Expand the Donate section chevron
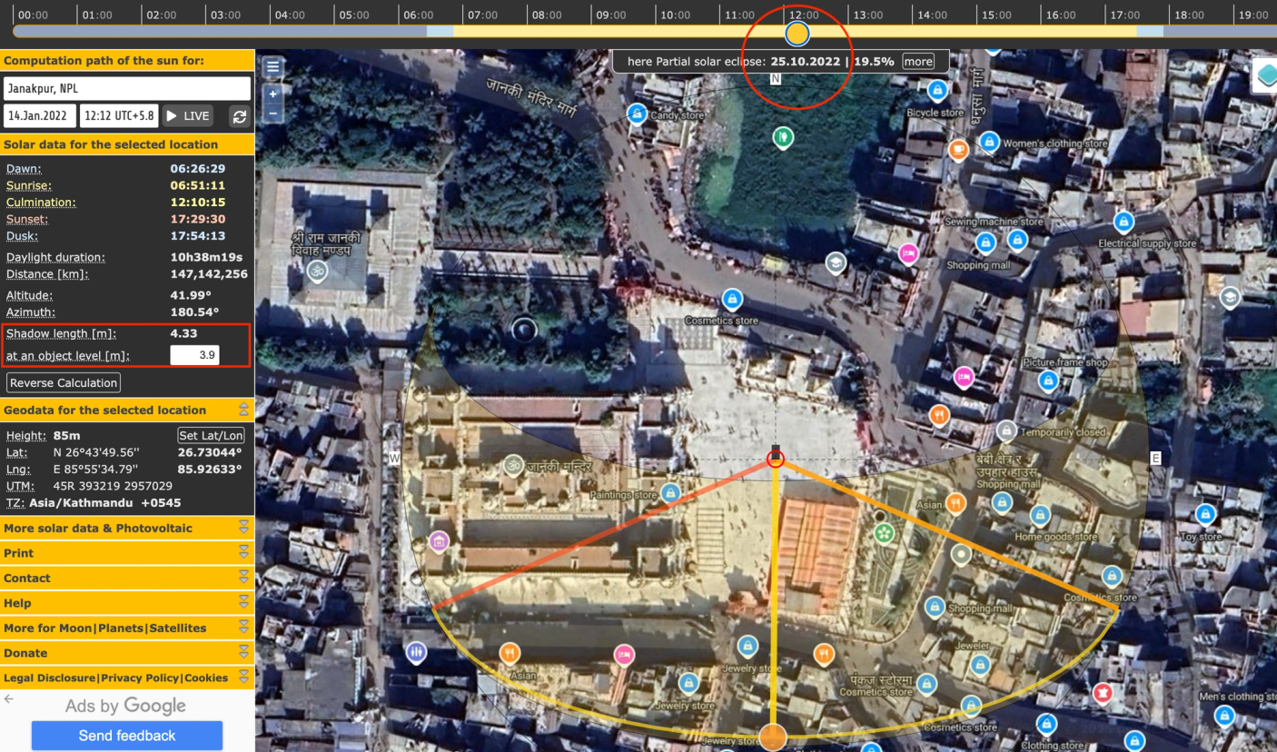Image resolution: width=1277 pixels, height=752 pixels. click(x=243, y=653)
